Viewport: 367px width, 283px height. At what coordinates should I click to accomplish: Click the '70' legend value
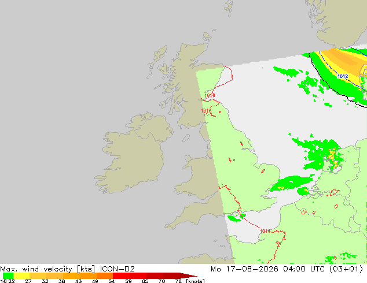tap(162, 281)
